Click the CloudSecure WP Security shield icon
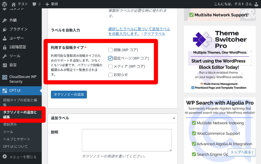This screenshot has height=164, width=261. (x=5, y=77)
